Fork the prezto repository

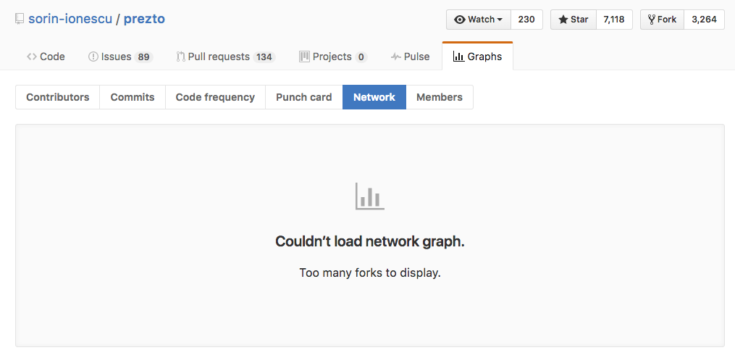coord(662,20)
